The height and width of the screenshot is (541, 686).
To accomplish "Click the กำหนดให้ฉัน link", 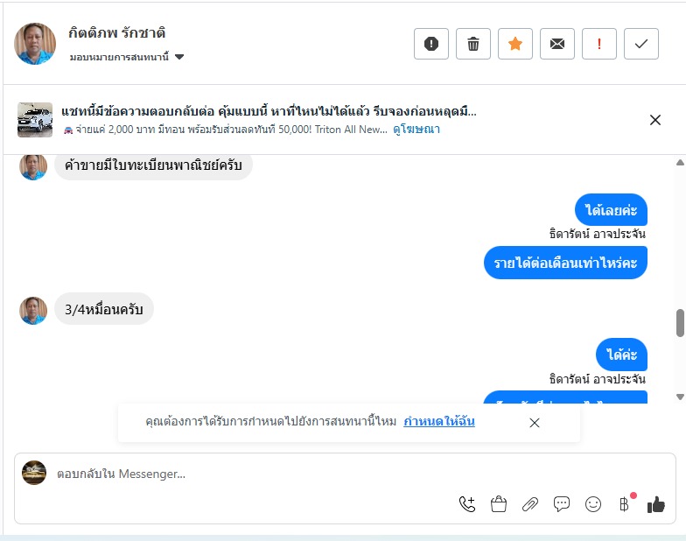I will pyautogui.click(x=439, y=422).
